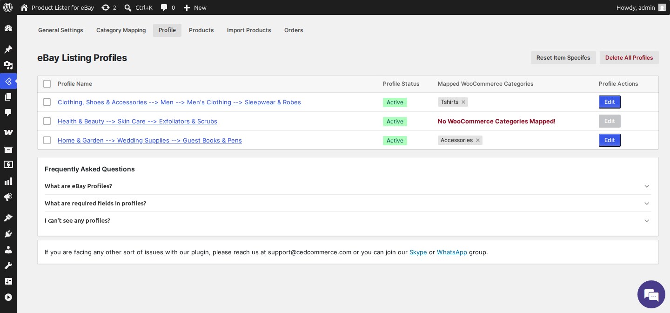Viewport: 670px width, 313px height.
Task: Follow the Skype support link
Action: 418,252
